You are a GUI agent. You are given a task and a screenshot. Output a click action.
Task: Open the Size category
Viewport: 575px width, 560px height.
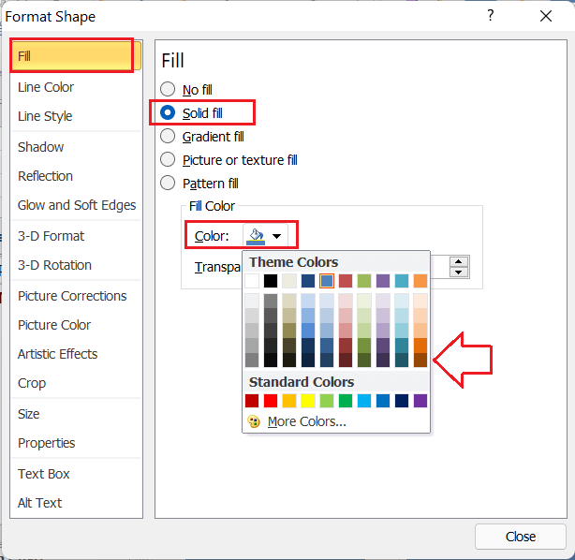click(x=76, y=414)
